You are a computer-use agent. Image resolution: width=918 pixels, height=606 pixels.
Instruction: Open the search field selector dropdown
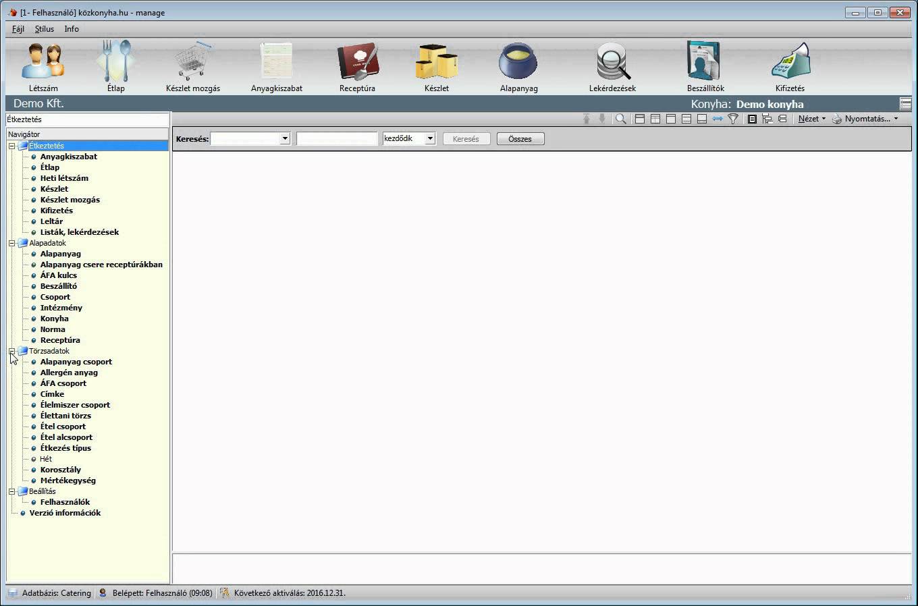pyautogui.click(x=284, y=138)
